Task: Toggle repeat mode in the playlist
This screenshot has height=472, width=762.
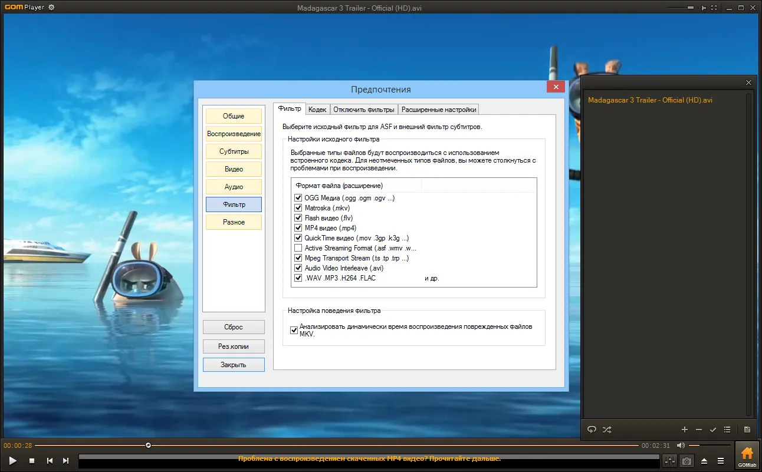Action: (592, 430)
